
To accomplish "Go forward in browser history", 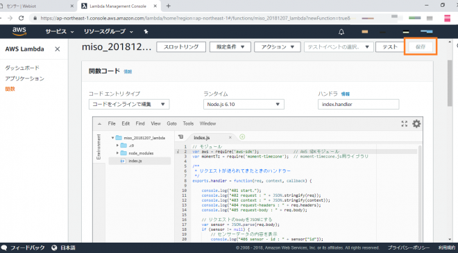I will tap(10, 18).
